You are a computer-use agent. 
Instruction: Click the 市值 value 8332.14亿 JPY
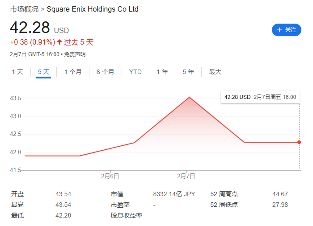point(174,194)
